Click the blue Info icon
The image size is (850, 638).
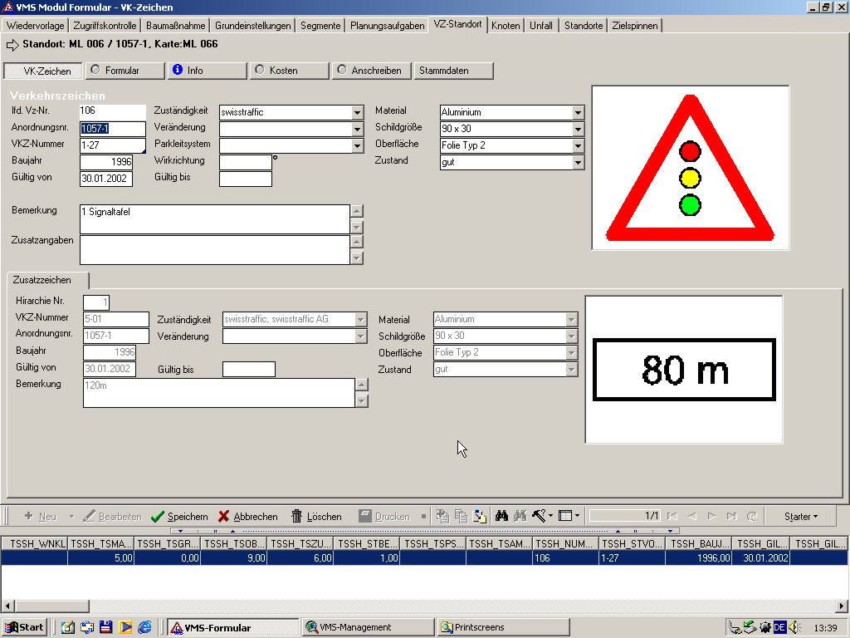(177, 71)
